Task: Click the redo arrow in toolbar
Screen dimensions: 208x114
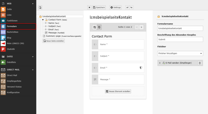Action: [x=131, y=8]
